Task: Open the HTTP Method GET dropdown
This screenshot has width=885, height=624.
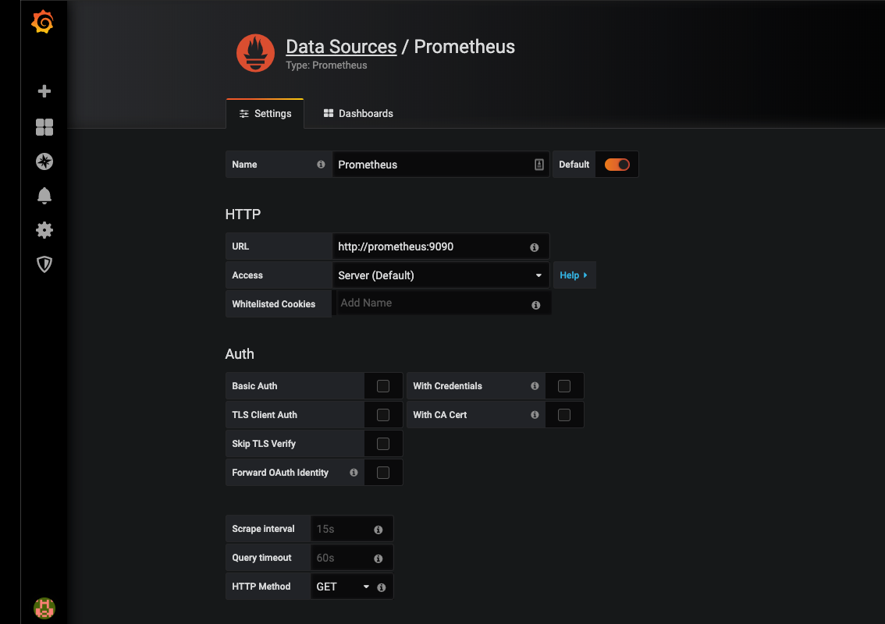Action: coord(343,587)
